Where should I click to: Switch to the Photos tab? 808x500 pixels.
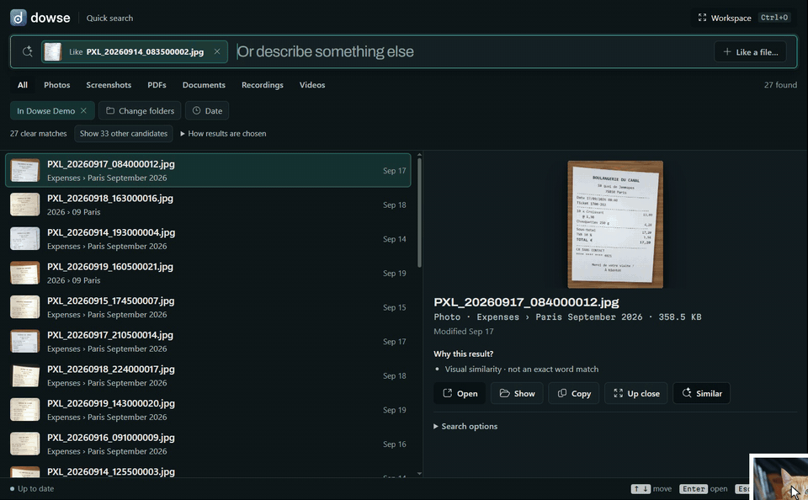(x=56, y=85)
